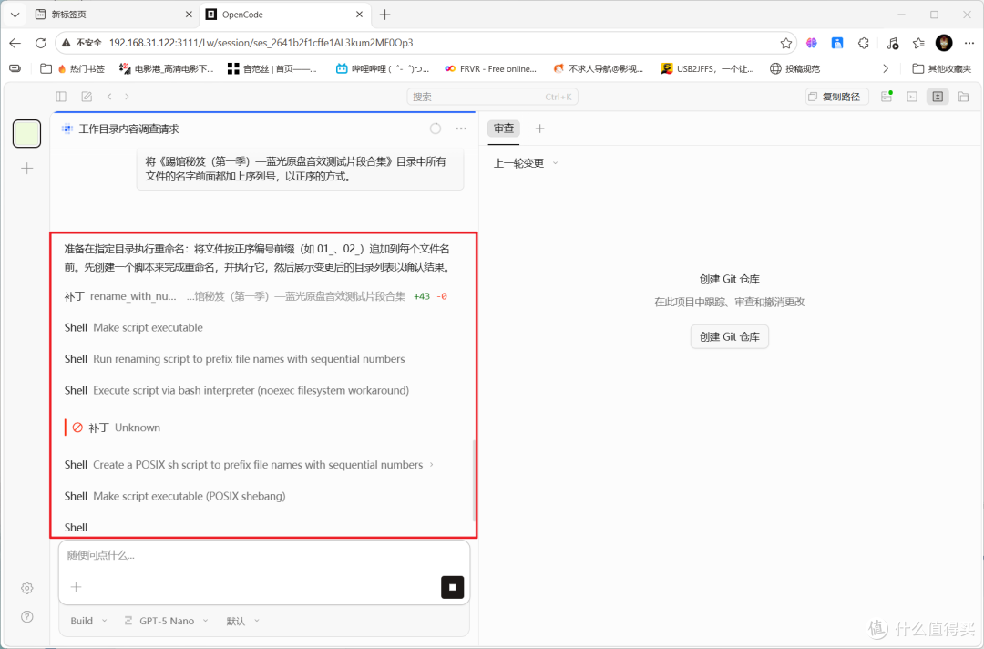The image size is (984, 649).
Task: Open the rename_with_nu... patch entry
Action: pos(255,296)
